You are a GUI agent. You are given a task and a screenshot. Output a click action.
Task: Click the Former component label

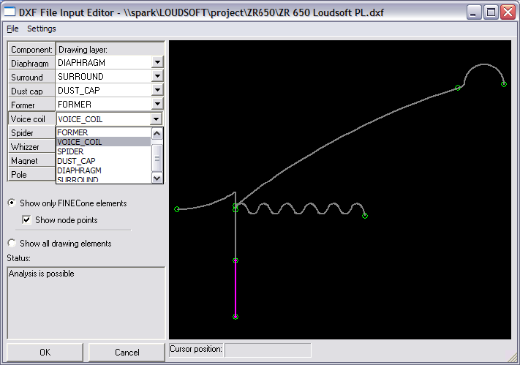pyautogui.click(x=31, y=105)
